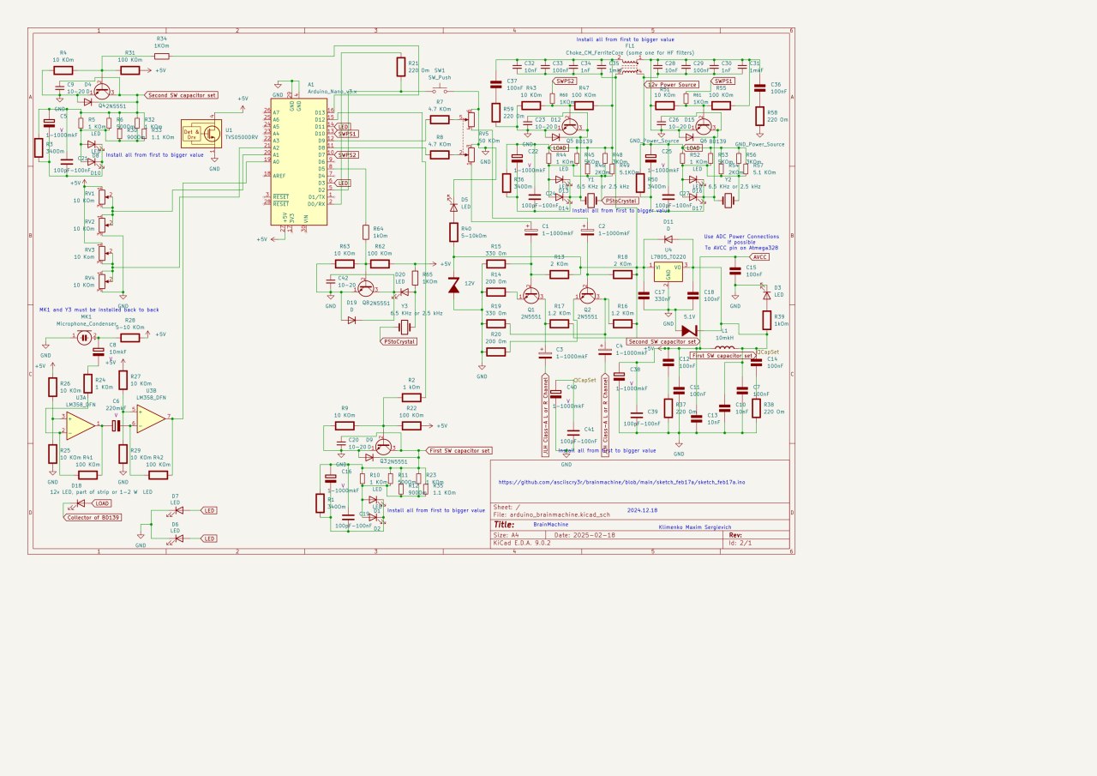Click the PStoCrystal label below Y3

(x=398, y=341)
